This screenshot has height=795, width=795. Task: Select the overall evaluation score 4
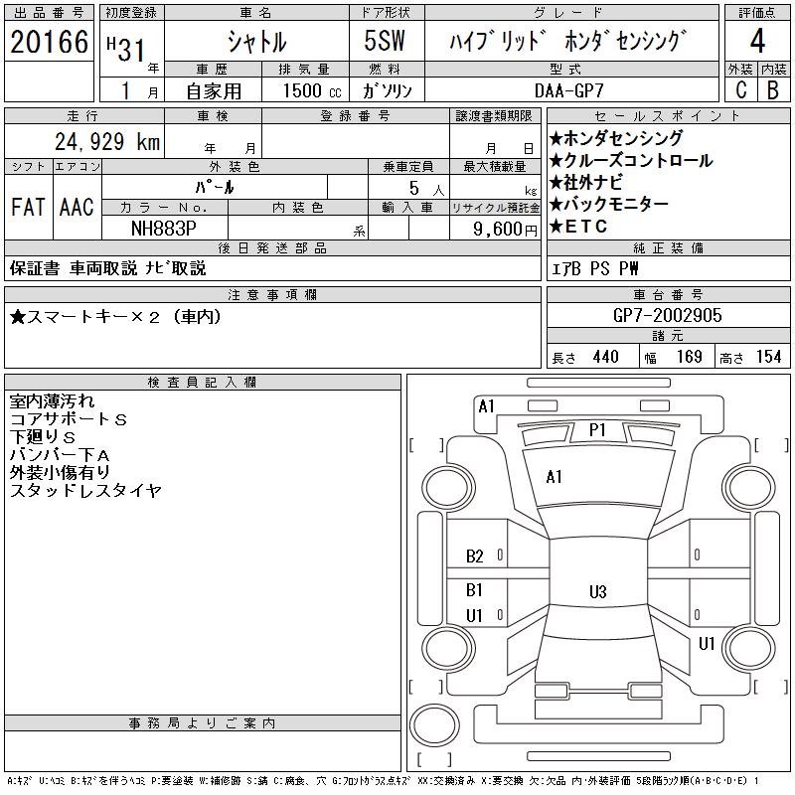coord(757,41)
